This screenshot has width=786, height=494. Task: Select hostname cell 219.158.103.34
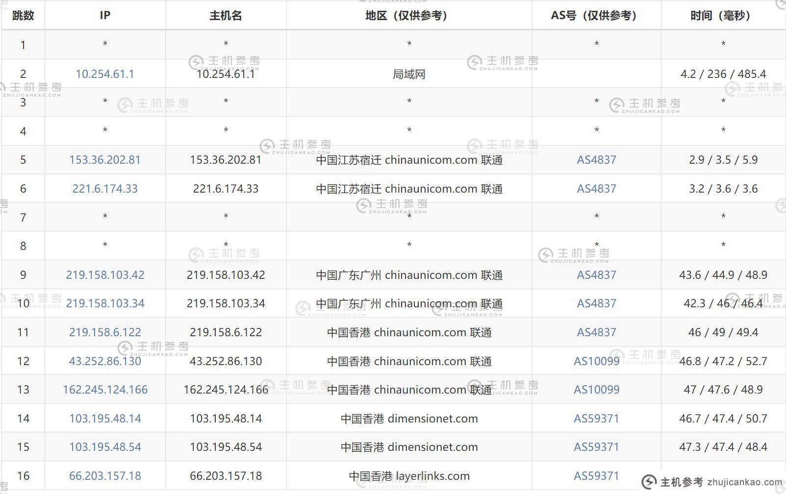click(x=226, y=303)
